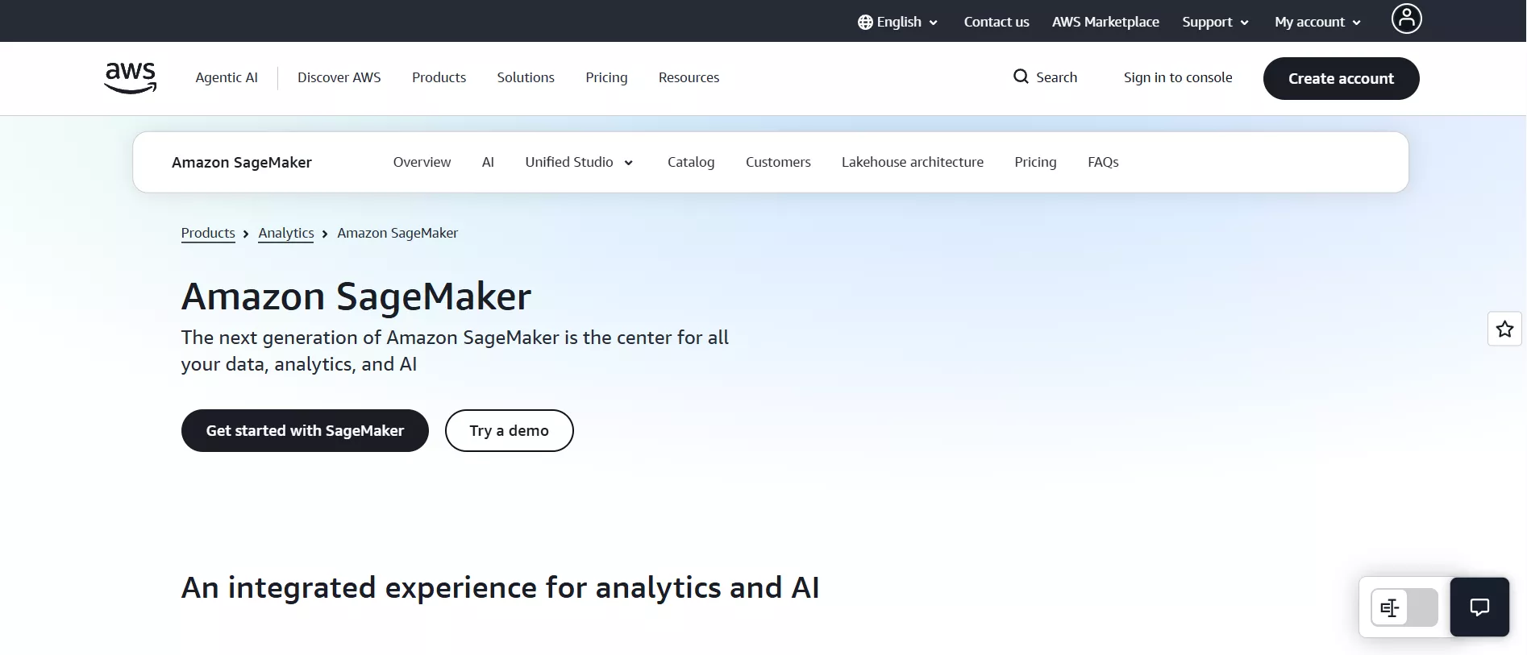Open Agentic AI menu
The height and width of the screenshot is (655, 1527).
pyautogui.click(x=227, y=77)
